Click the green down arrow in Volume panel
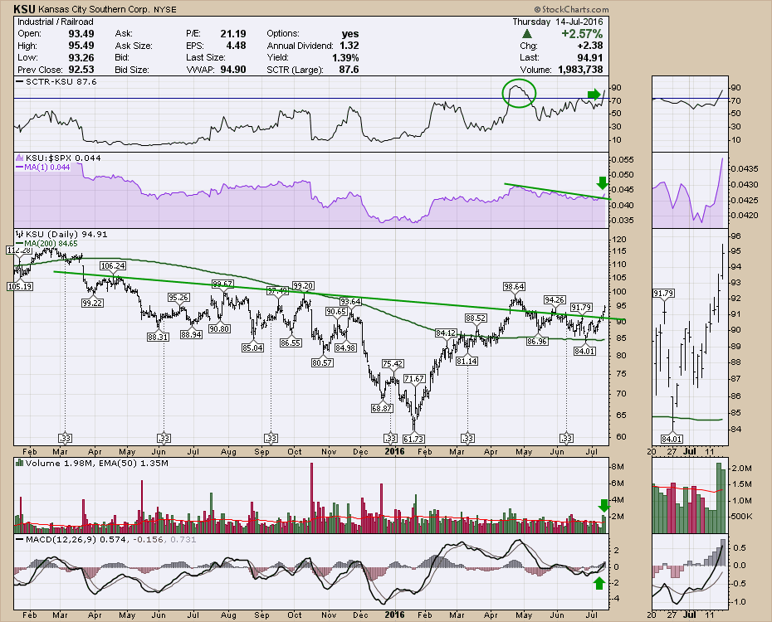Viewport: 772px width, 622px height. click(x=604, y=505)
